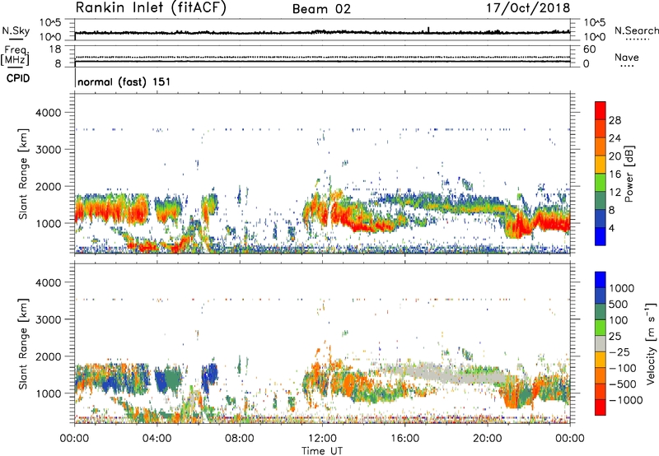
Task: Click the 'Nave' legend label
Action: click(x=627, y=57)
